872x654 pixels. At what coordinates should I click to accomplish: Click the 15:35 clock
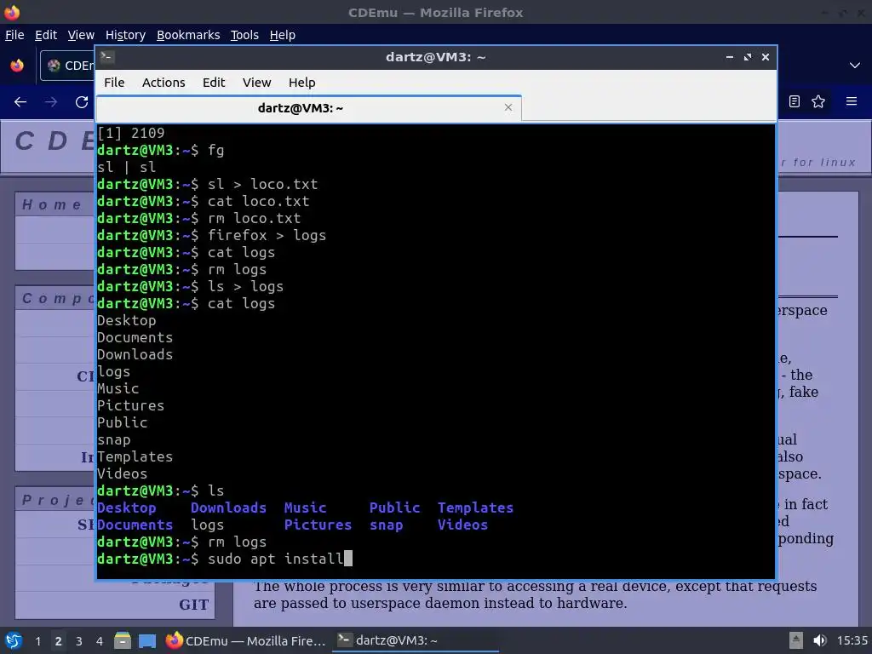pos(852,640)
